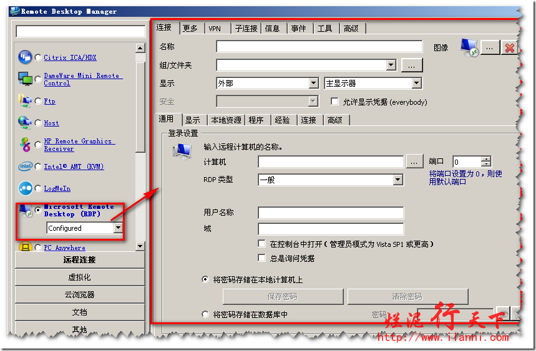This screenshot has height=351, width=536.
Task: Browse image with the 图像 ellipsis button
Action: 490,48
